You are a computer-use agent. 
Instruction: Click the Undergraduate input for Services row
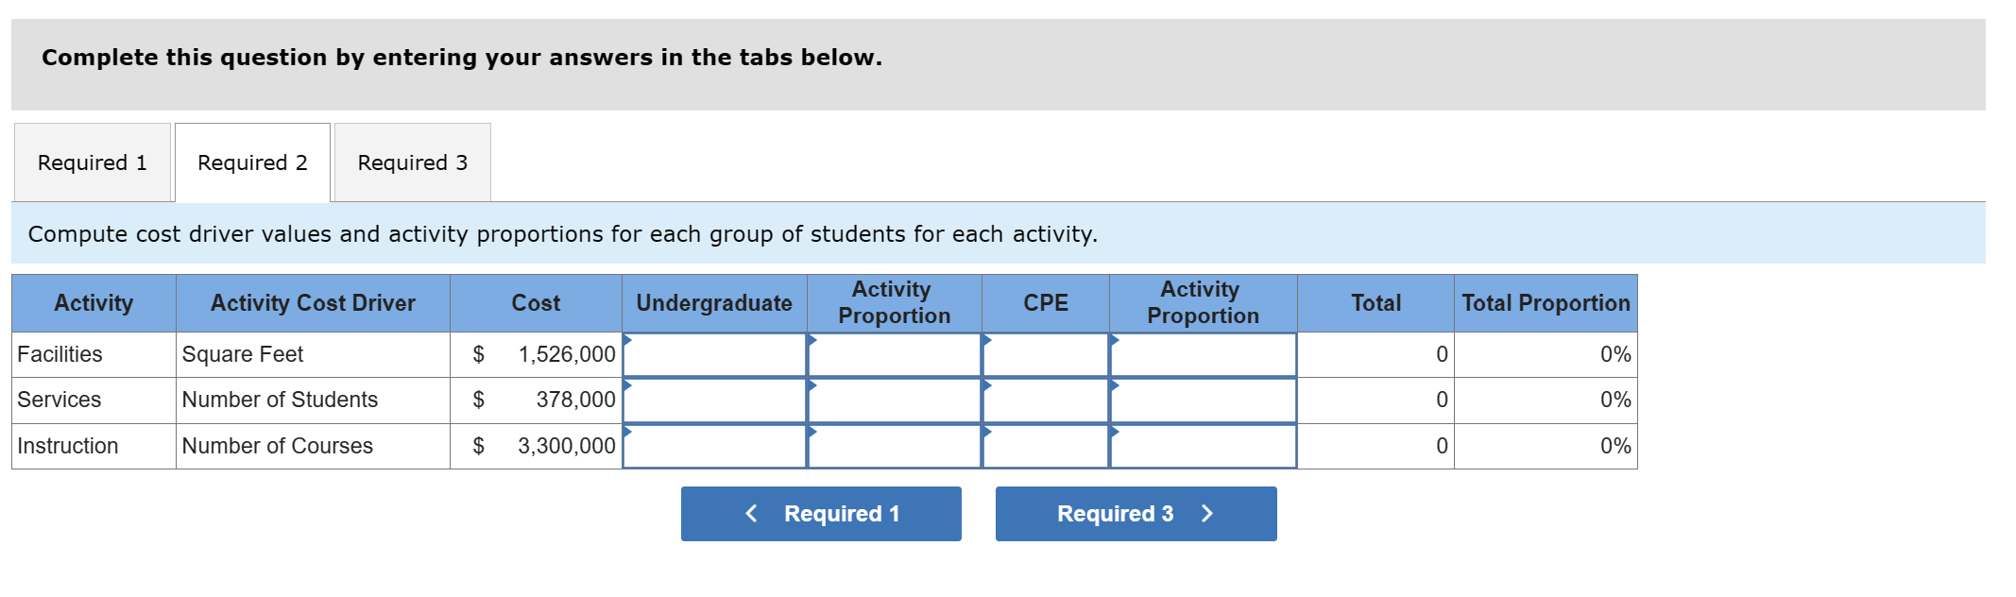(713, 400)
